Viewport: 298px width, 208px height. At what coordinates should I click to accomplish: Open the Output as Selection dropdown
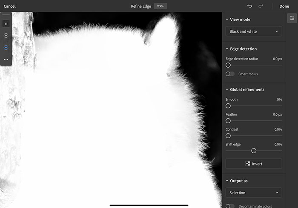[253, 193]
